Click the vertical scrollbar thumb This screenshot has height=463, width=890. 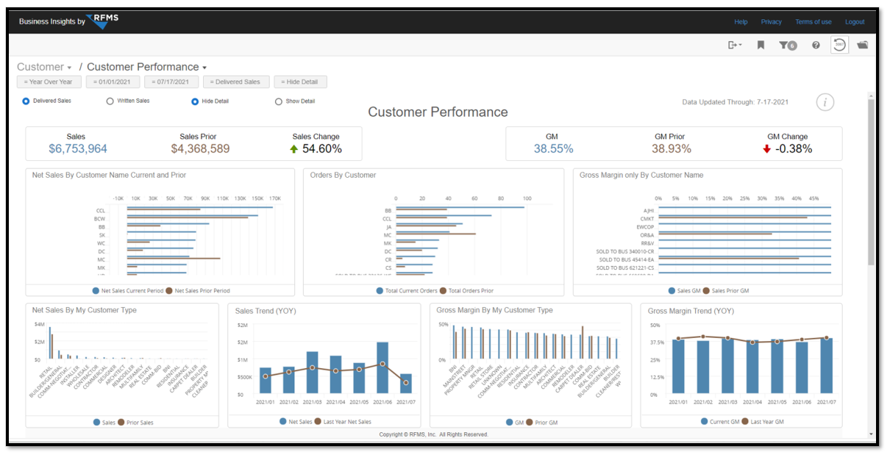click(x=872, y=184)
